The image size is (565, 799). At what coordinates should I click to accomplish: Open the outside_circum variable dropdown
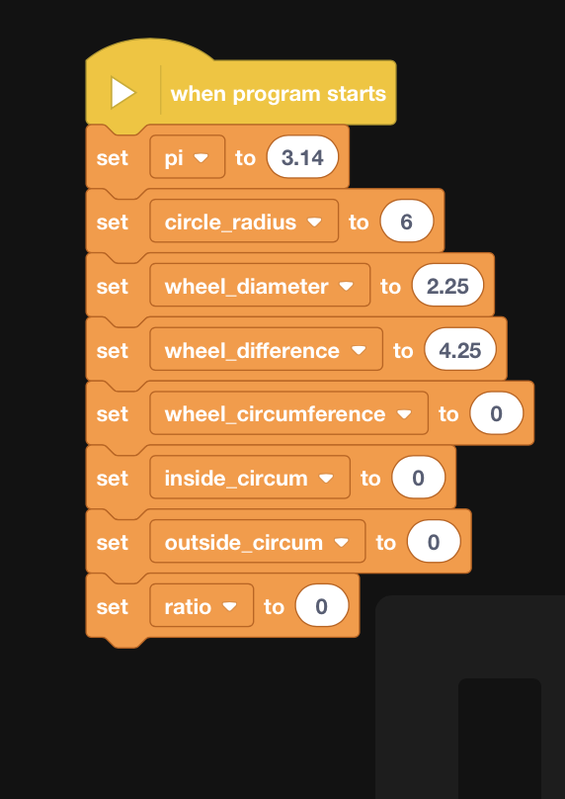coord(258,542)
